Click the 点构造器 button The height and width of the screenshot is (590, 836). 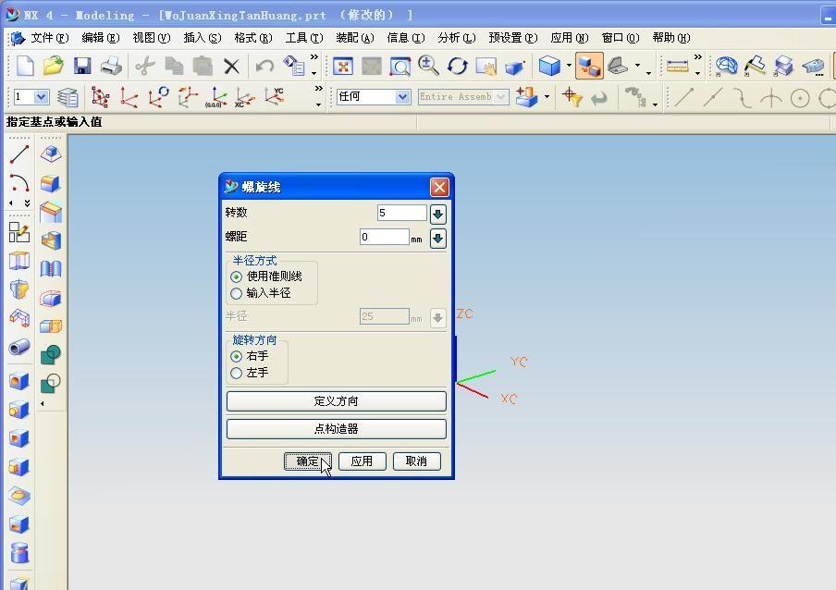336,428
